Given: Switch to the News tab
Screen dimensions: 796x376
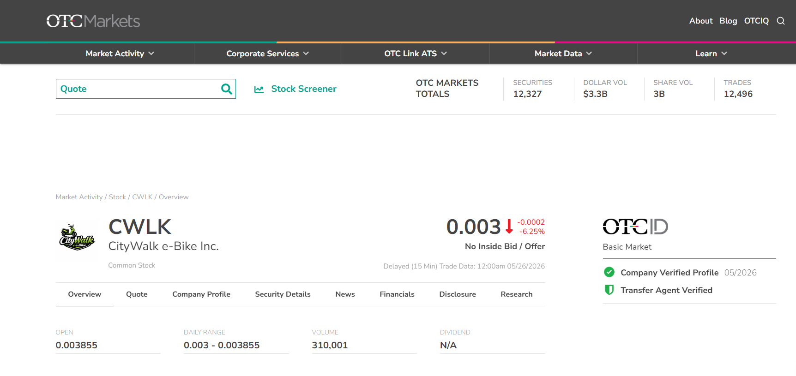Looking at the screenshot, I should click(x=345, y=294).
